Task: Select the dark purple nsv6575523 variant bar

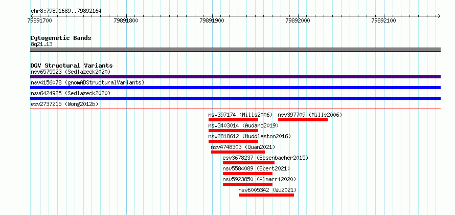Action: [235, 77]
